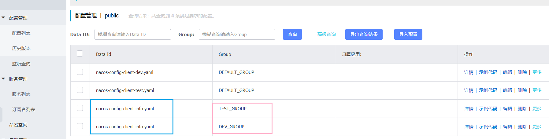The height and width of the screenshot is (139, 549).
Task: Open 更多 for nacos-config-client-dev.yaml
Action: pos(537,72)
